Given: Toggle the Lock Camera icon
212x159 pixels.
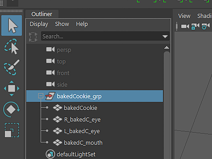Looking at the screenshot, I should [x=195, y=26].
